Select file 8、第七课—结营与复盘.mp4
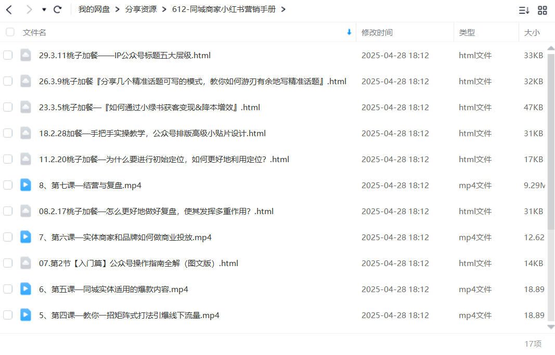 [x=91, y=186]
